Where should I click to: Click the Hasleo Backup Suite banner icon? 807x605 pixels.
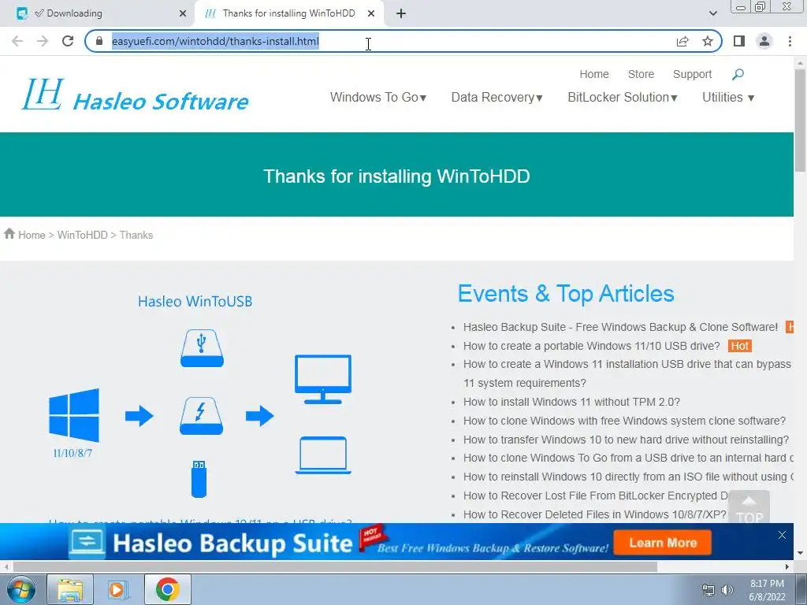coord(87,542)
